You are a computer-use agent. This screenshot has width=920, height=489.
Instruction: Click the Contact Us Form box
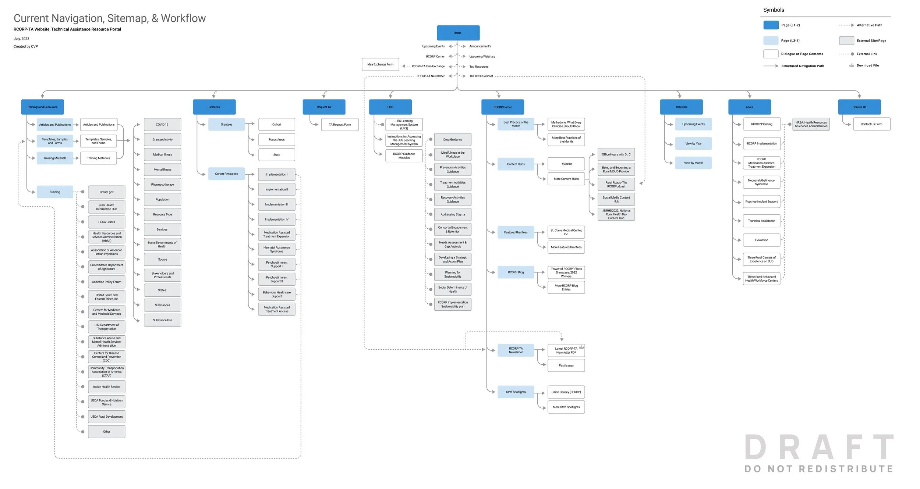coord(871,124)
